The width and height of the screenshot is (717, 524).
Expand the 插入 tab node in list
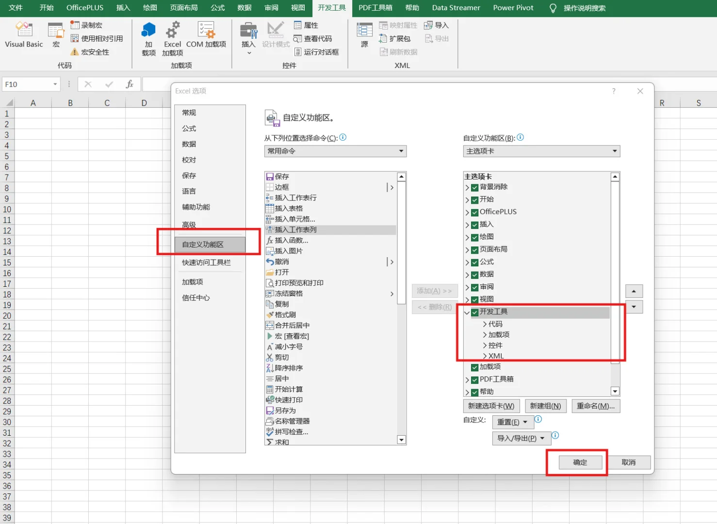click(467, 225)
